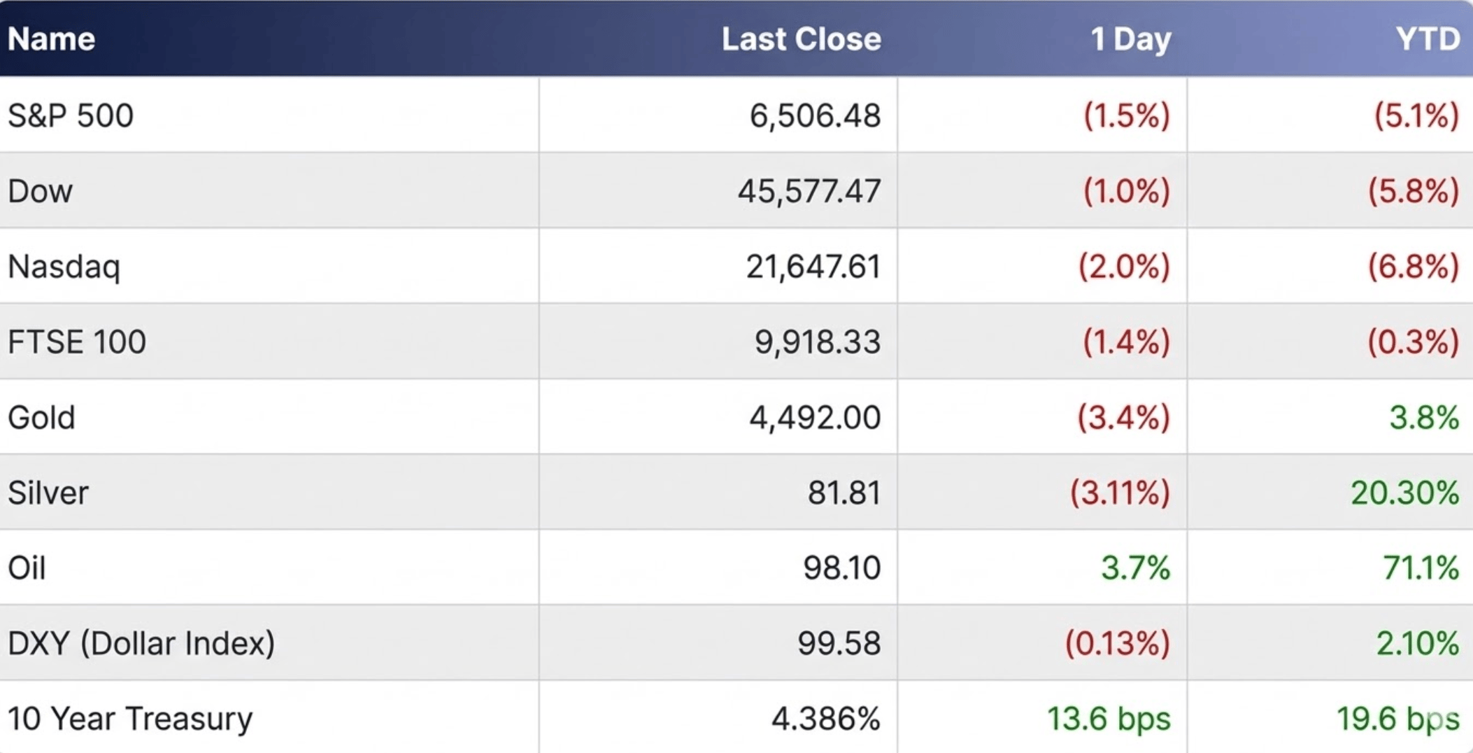Select Silver's 20.30% YTD value
This screenshot has width=1473, height=753.
[1404, 493]
